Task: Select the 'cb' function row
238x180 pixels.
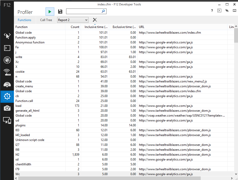Action: coord(124,96)
